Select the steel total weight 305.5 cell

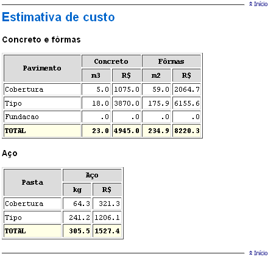point(77,231)
